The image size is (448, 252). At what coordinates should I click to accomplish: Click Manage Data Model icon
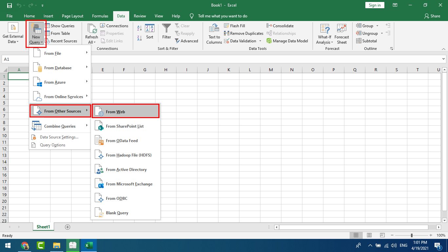[269, 41]
